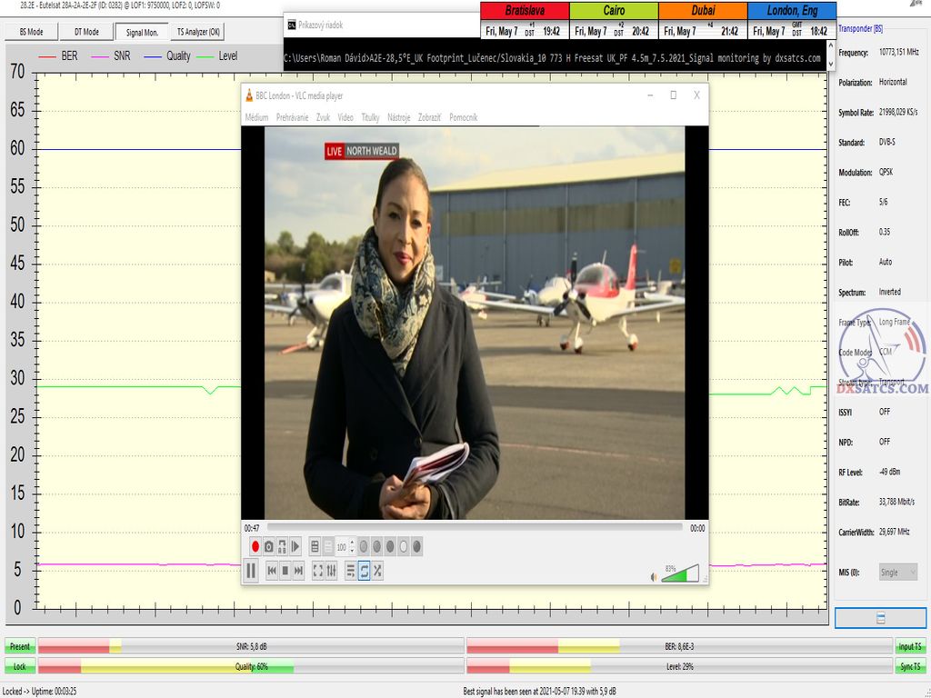Open extended settings equalizer icon
The width and height of the screenshot is (931, 698).
tap(331, 571)
